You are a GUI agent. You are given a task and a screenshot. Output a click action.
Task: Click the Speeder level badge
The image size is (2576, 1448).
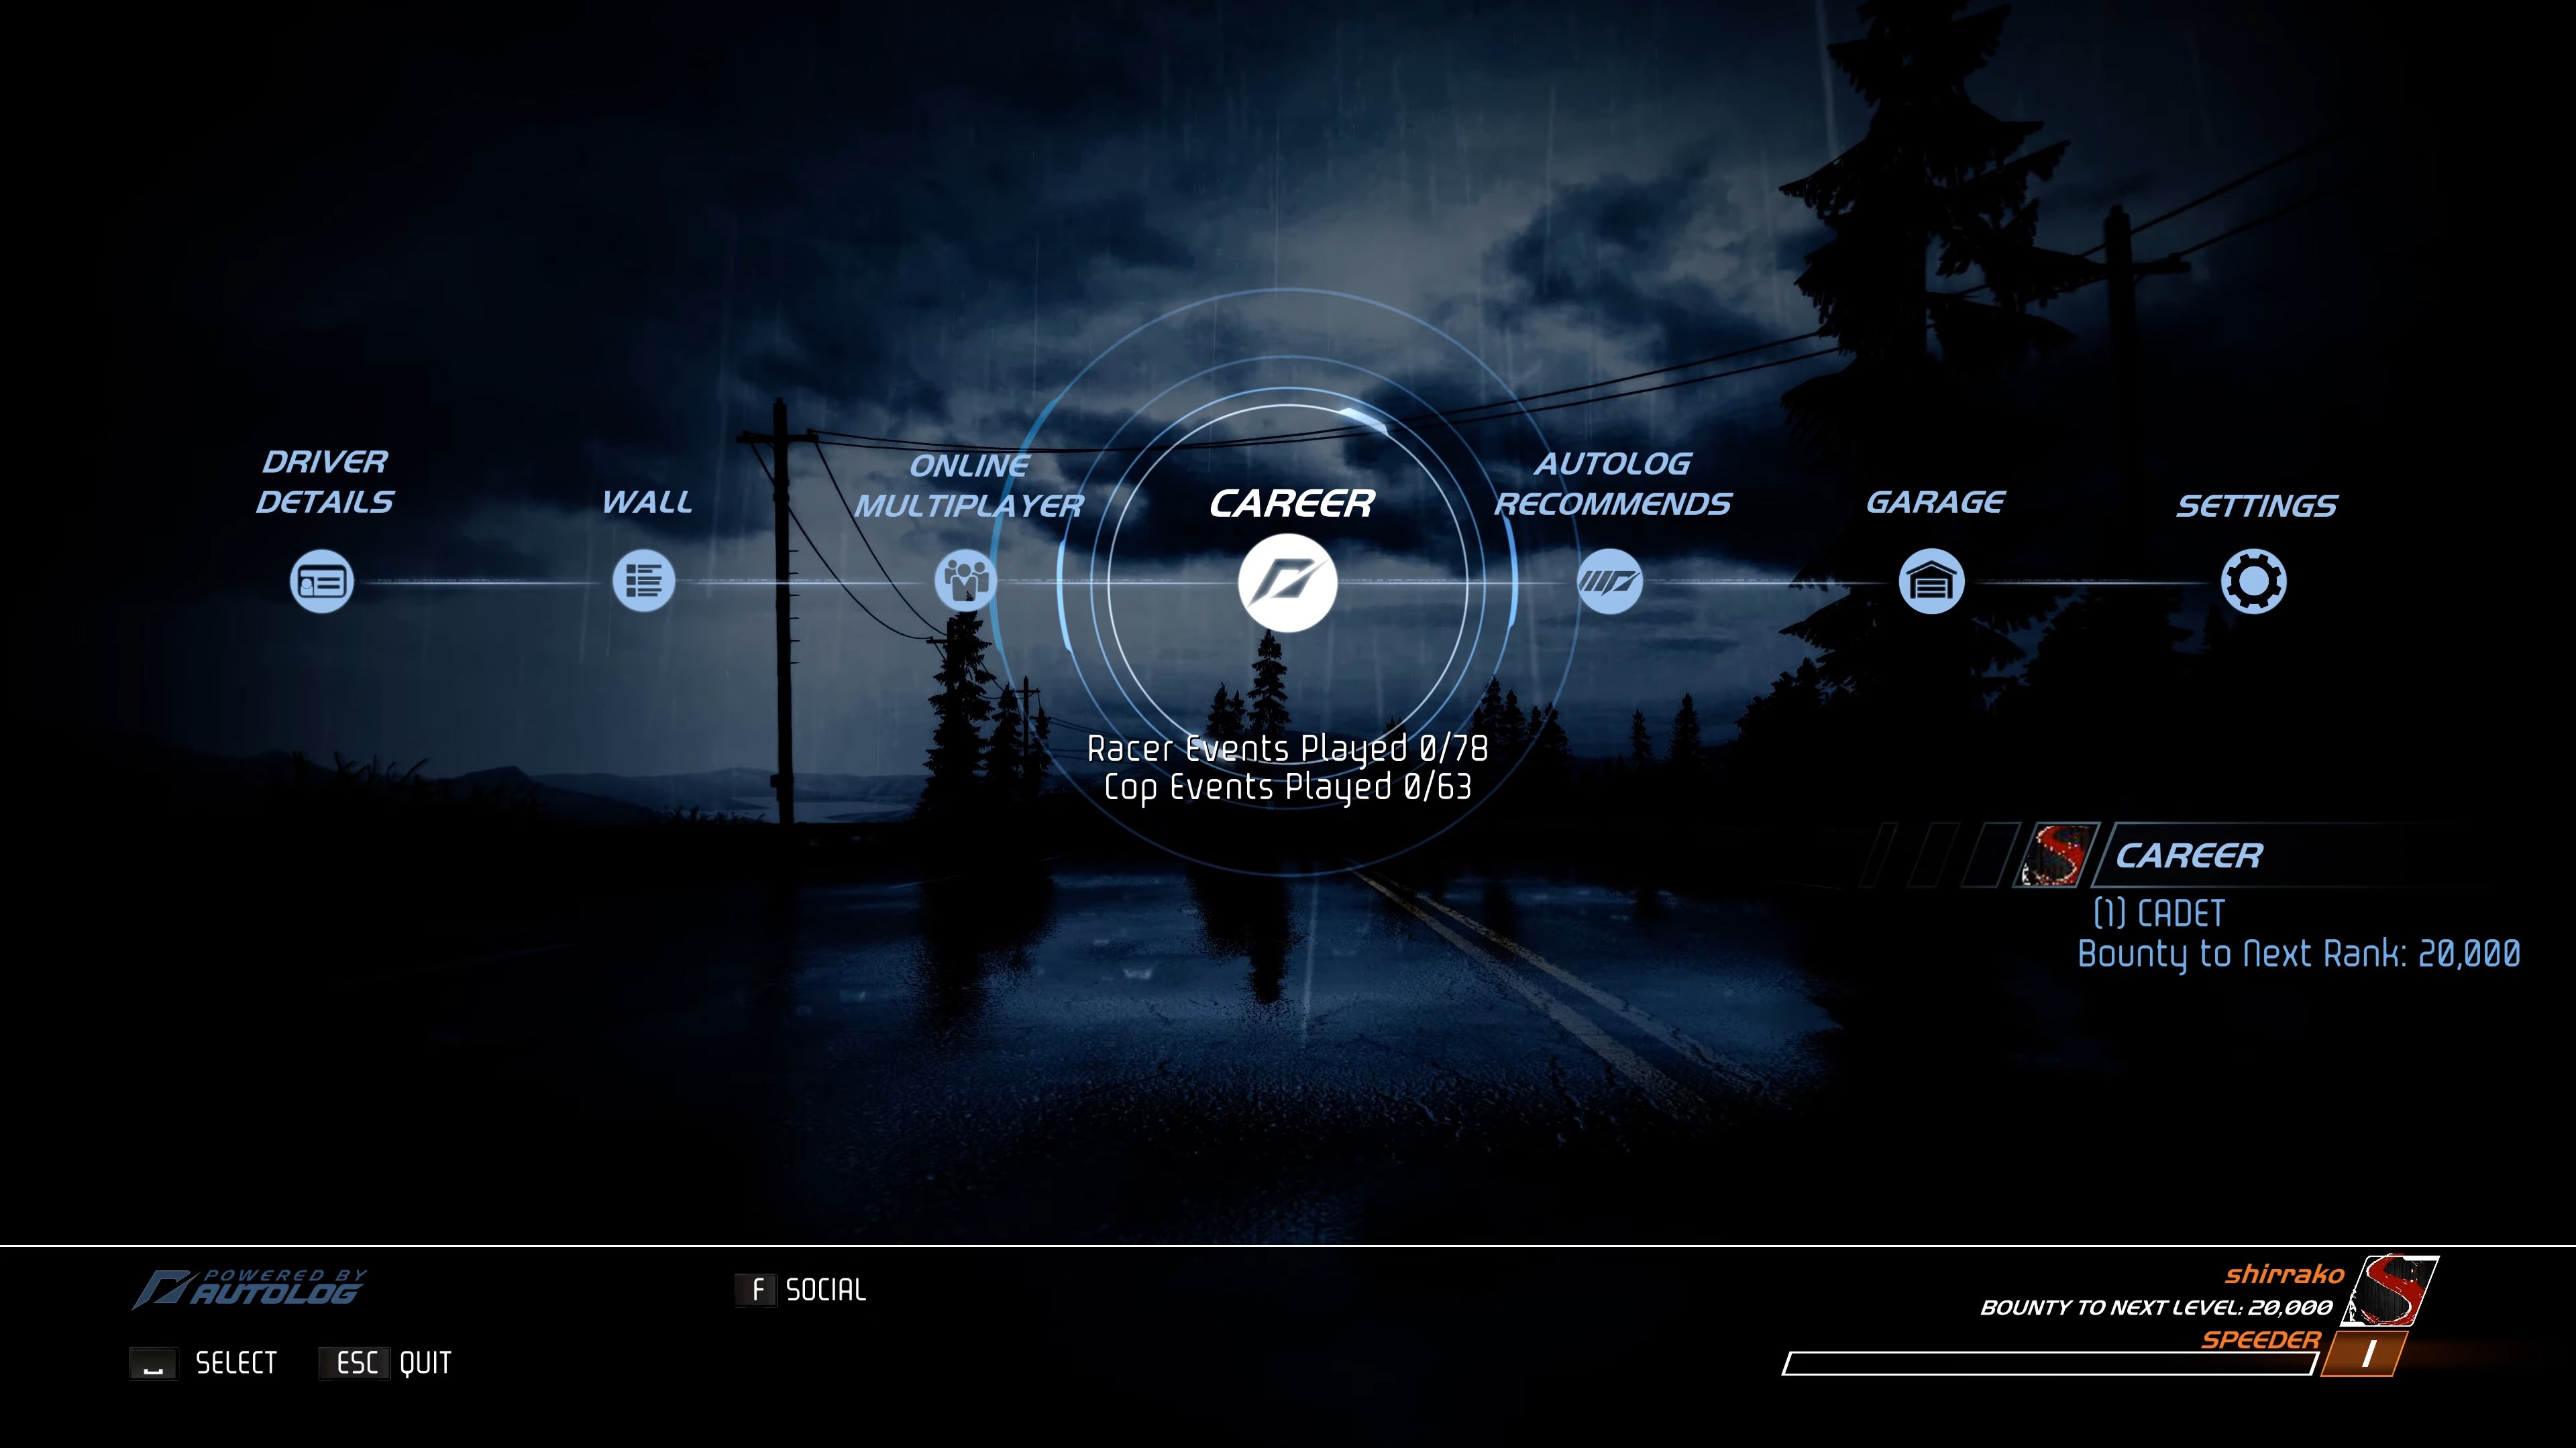[x=2364, y=1355]
